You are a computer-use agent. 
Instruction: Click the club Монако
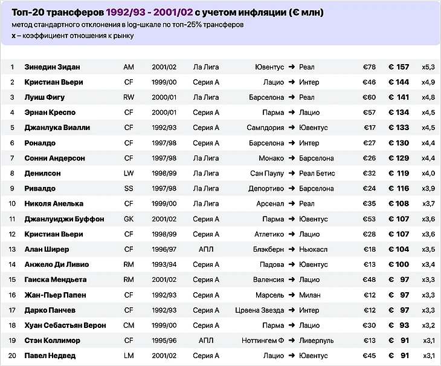(x=271, y=158)
